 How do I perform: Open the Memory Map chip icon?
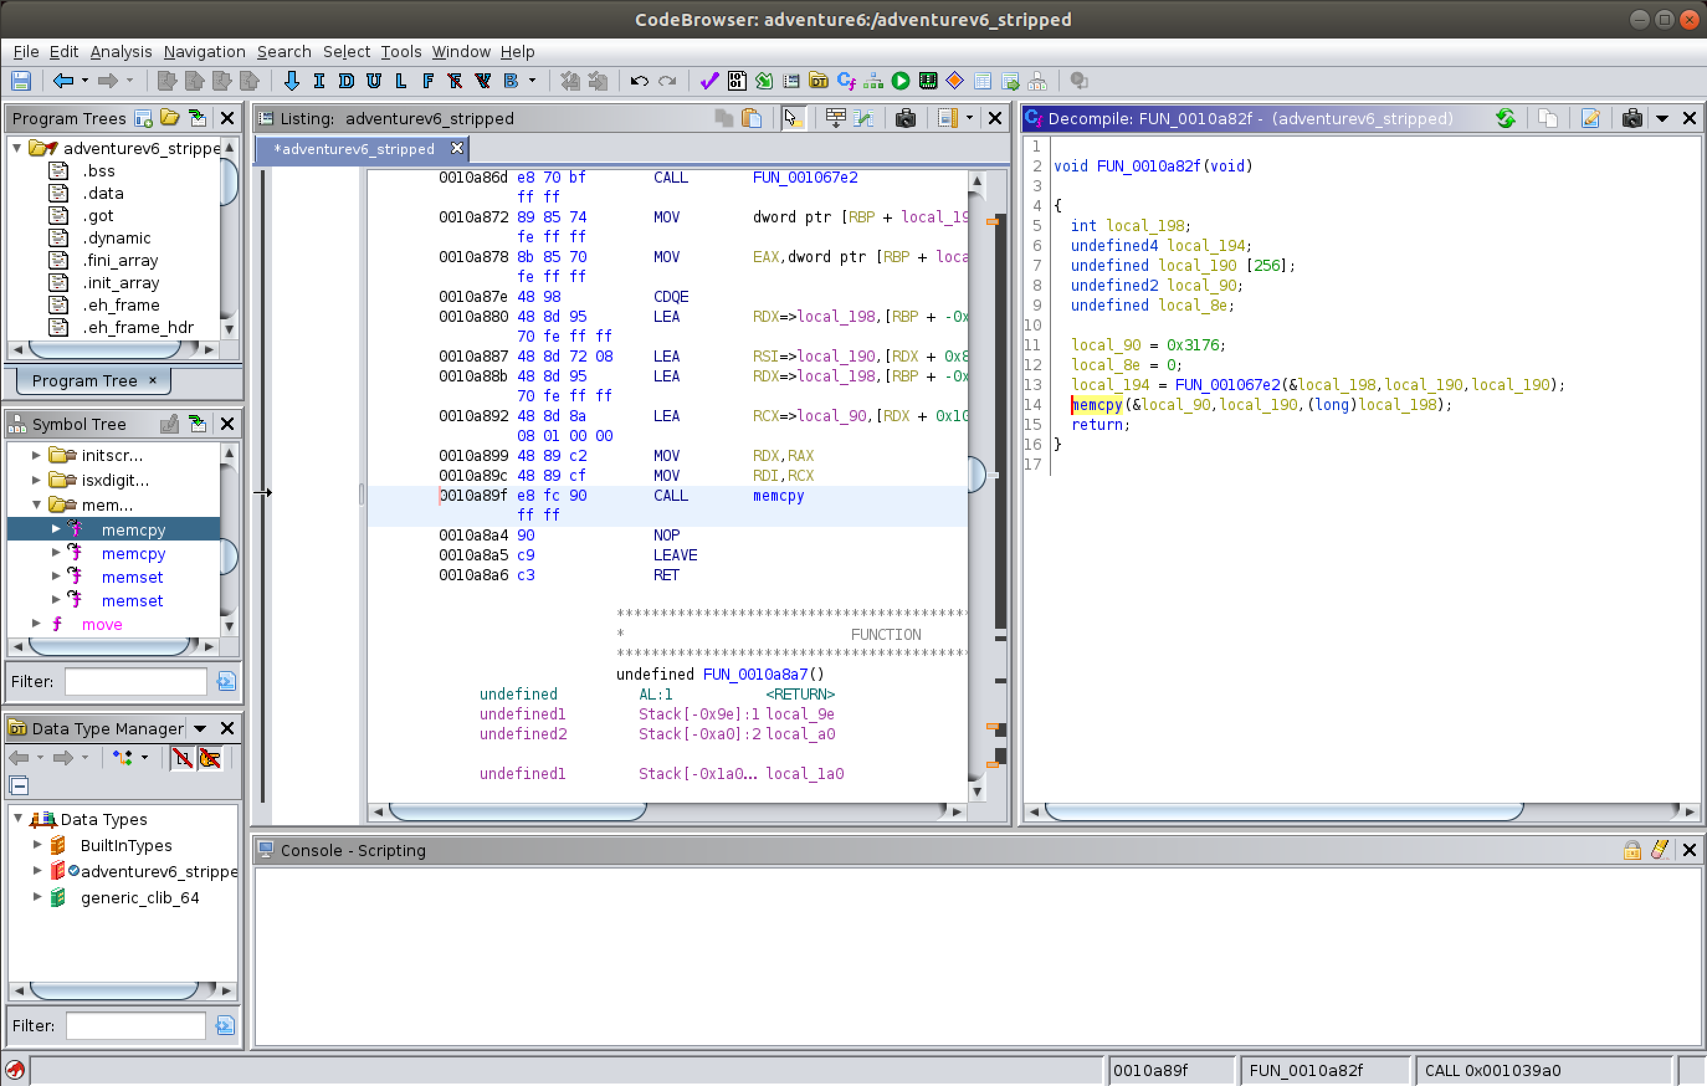pos(927,81)
